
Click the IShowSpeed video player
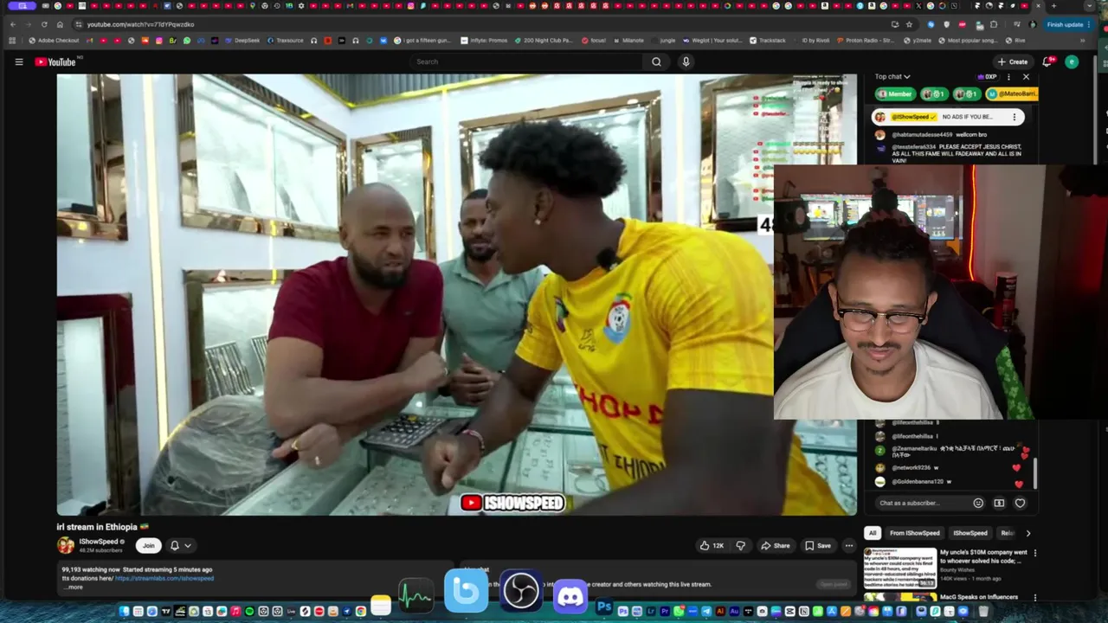457,294
